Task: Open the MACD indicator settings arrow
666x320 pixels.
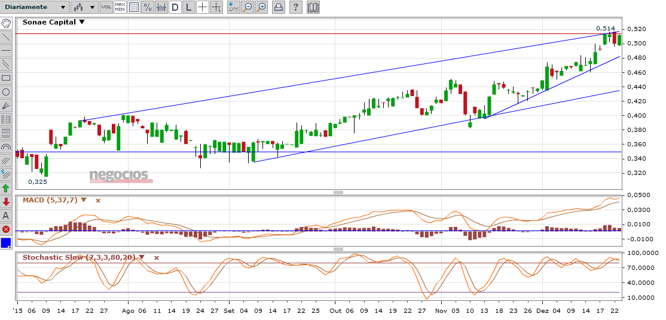Action: tap(84, 200)
